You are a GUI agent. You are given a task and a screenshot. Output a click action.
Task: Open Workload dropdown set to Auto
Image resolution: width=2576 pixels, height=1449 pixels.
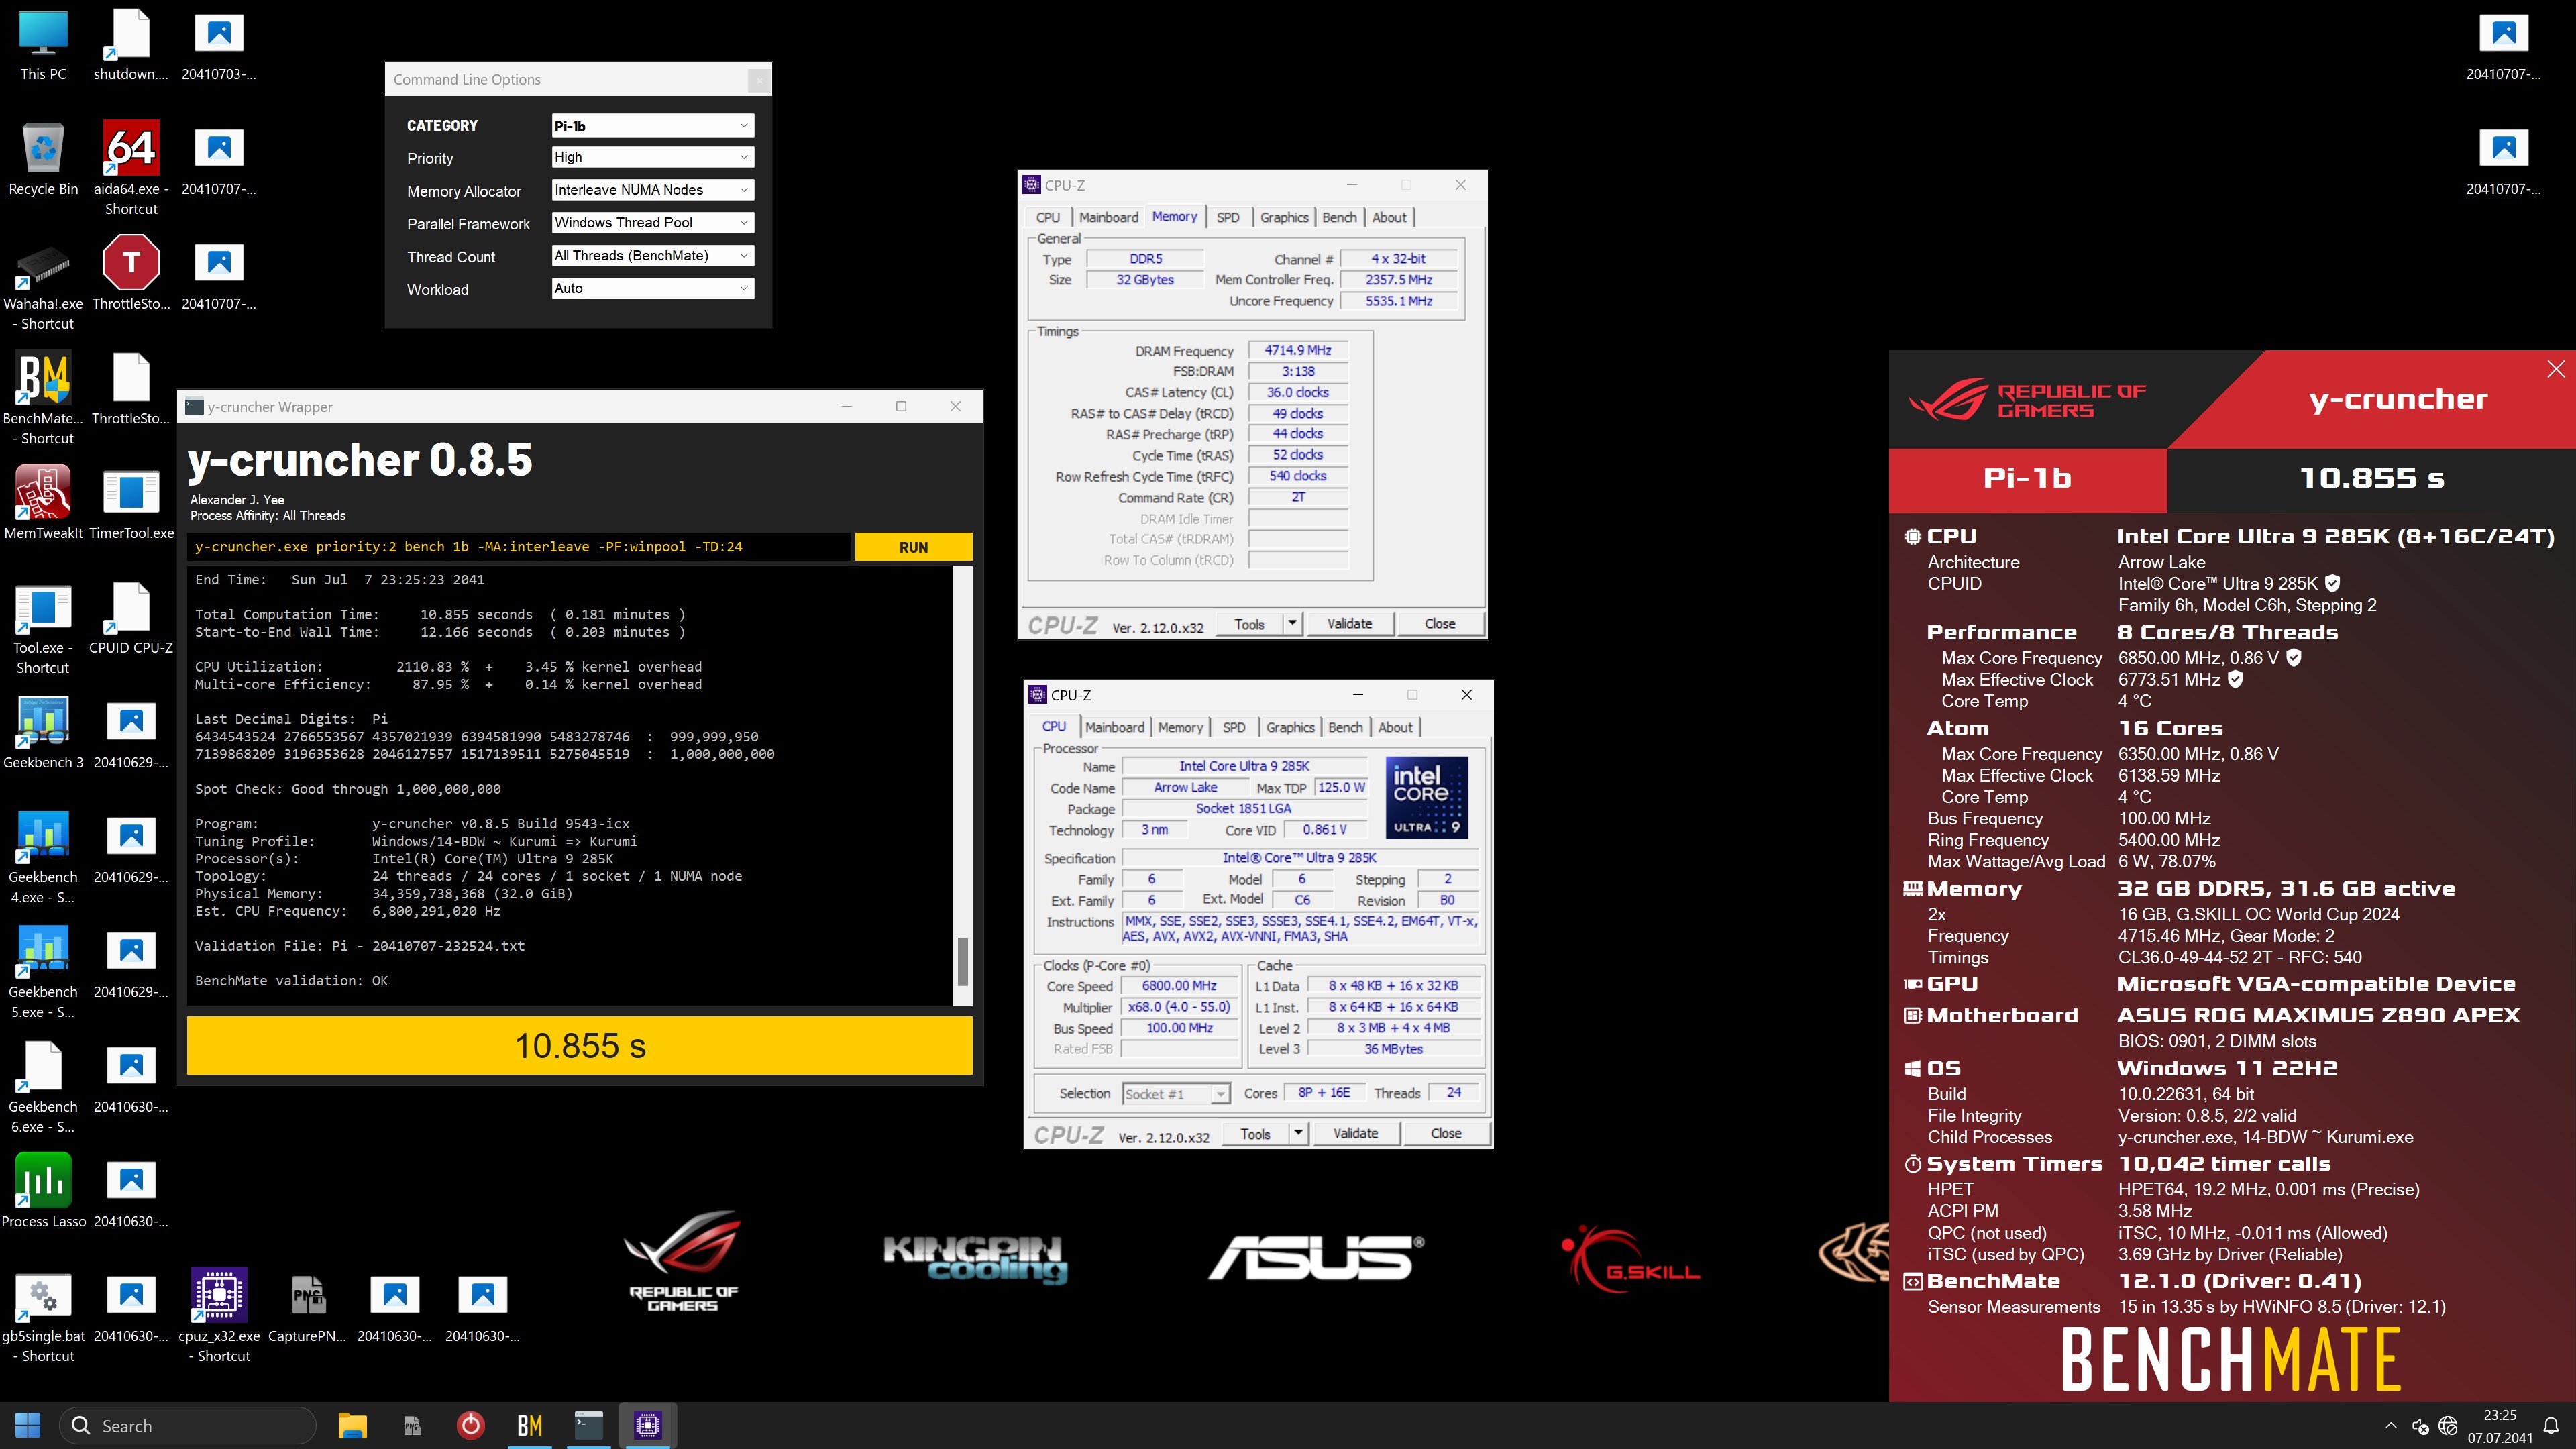652,288
